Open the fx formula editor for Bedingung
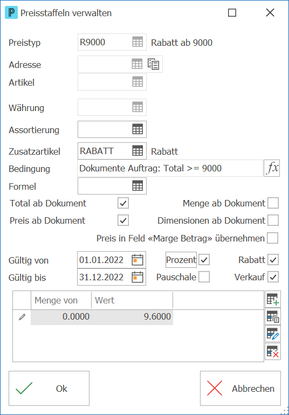Image resolution: width=289 pixels, height=415 pixels. [272, 168]
